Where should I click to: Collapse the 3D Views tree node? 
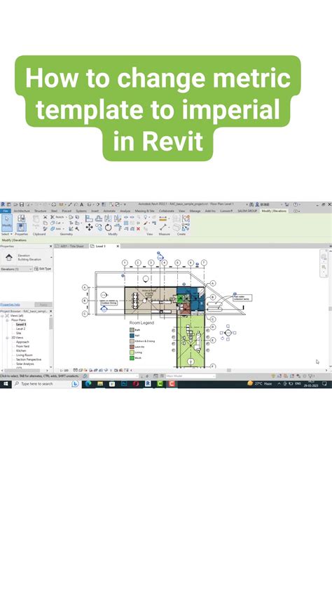7,338
